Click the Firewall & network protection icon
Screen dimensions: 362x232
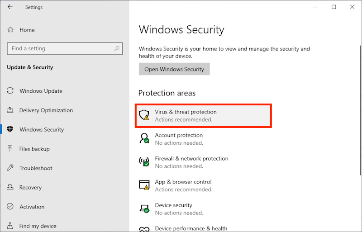[x=144, y=162]
